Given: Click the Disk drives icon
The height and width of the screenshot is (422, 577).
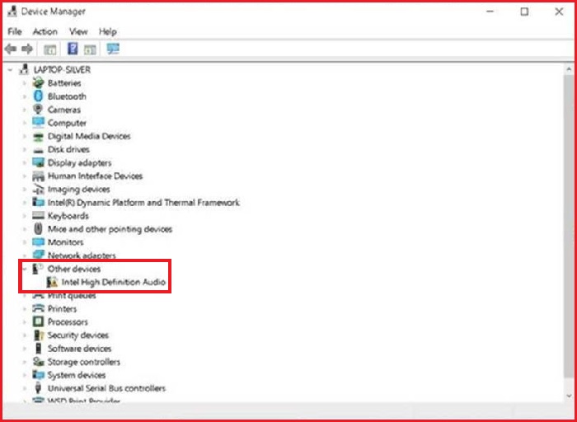Looking at the screenshot, I should tap(38, 150).
